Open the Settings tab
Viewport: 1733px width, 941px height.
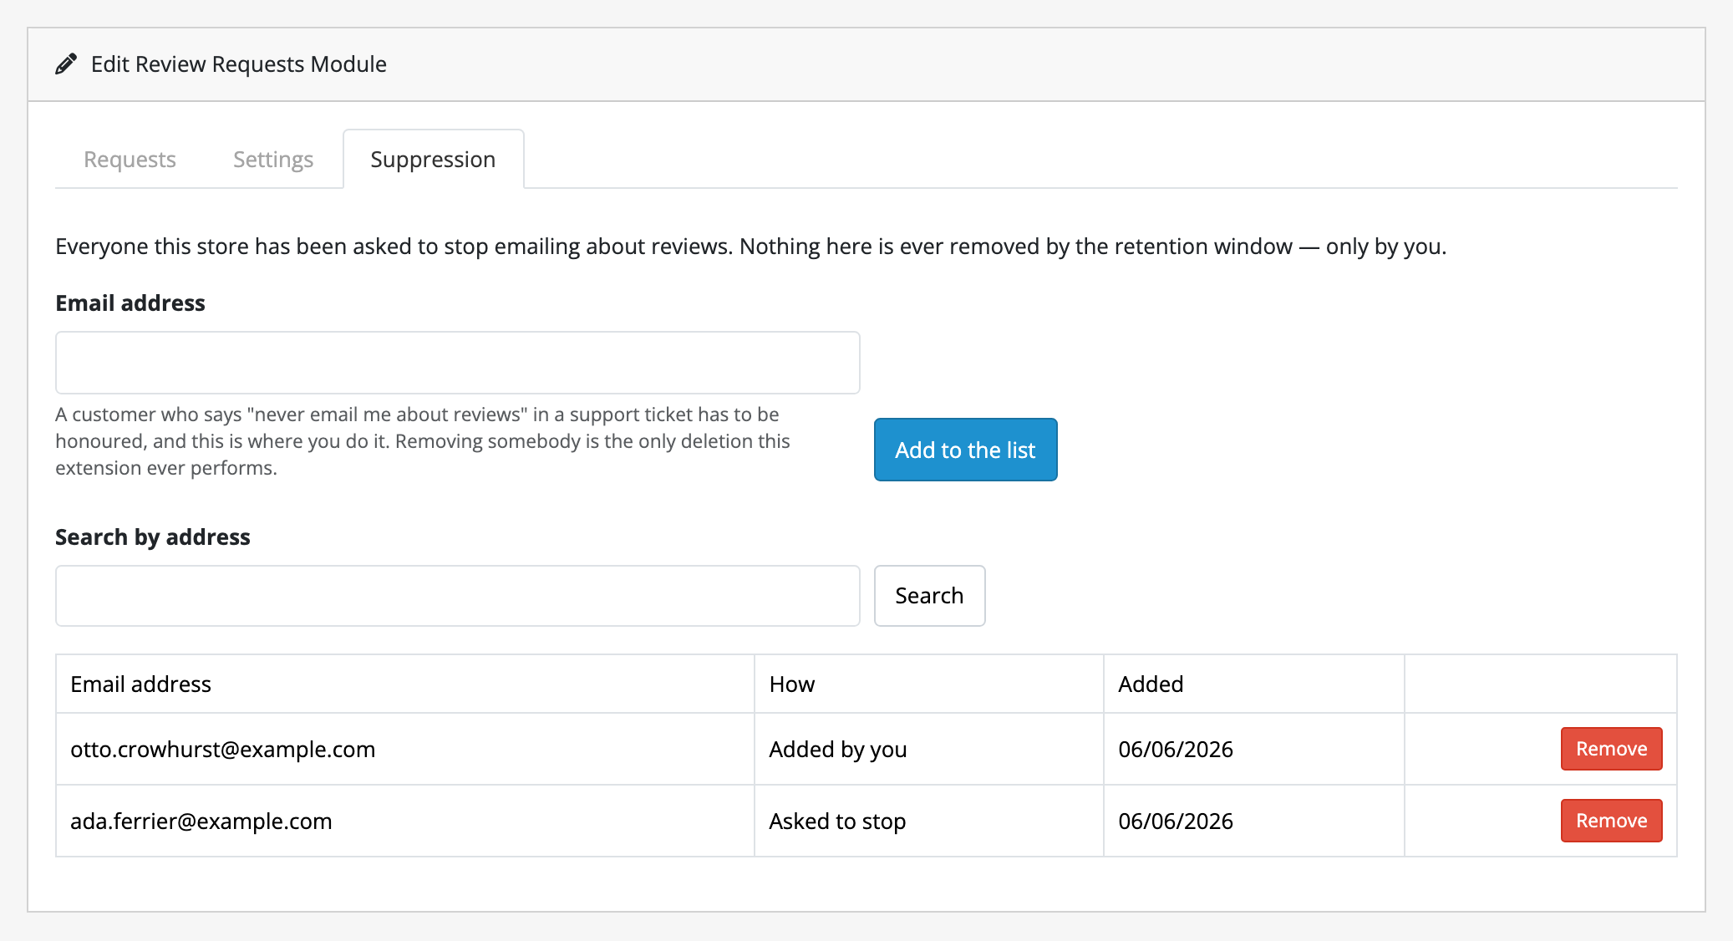273,159
